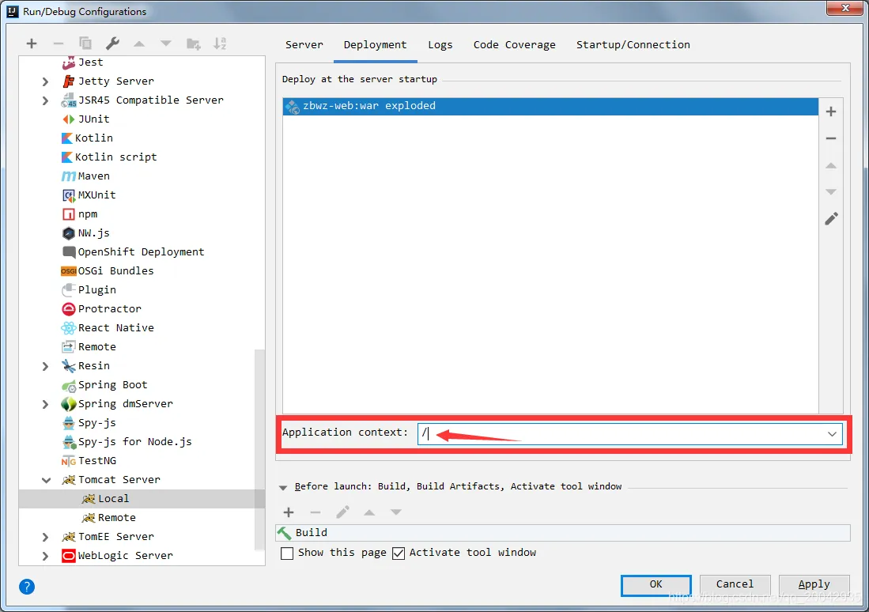Expand Spring dmServer tree node
Screen dimensions: 869x612
click(x=45, y=404)
